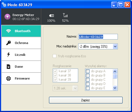
Task: Click the gear icon beside Firmware
Action: [x=8, y=78]
